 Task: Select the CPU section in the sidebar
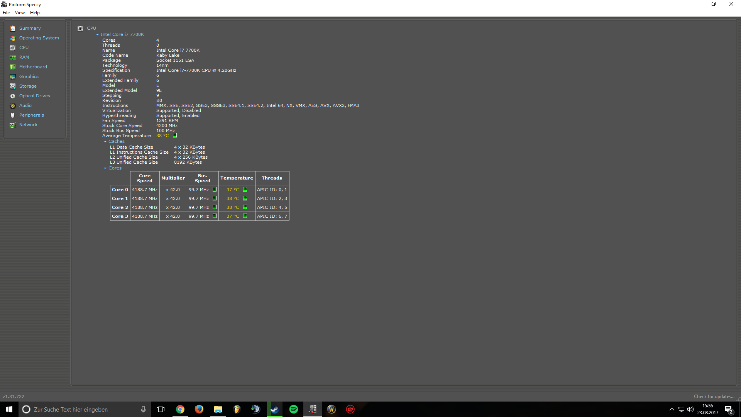click(24, 47)
